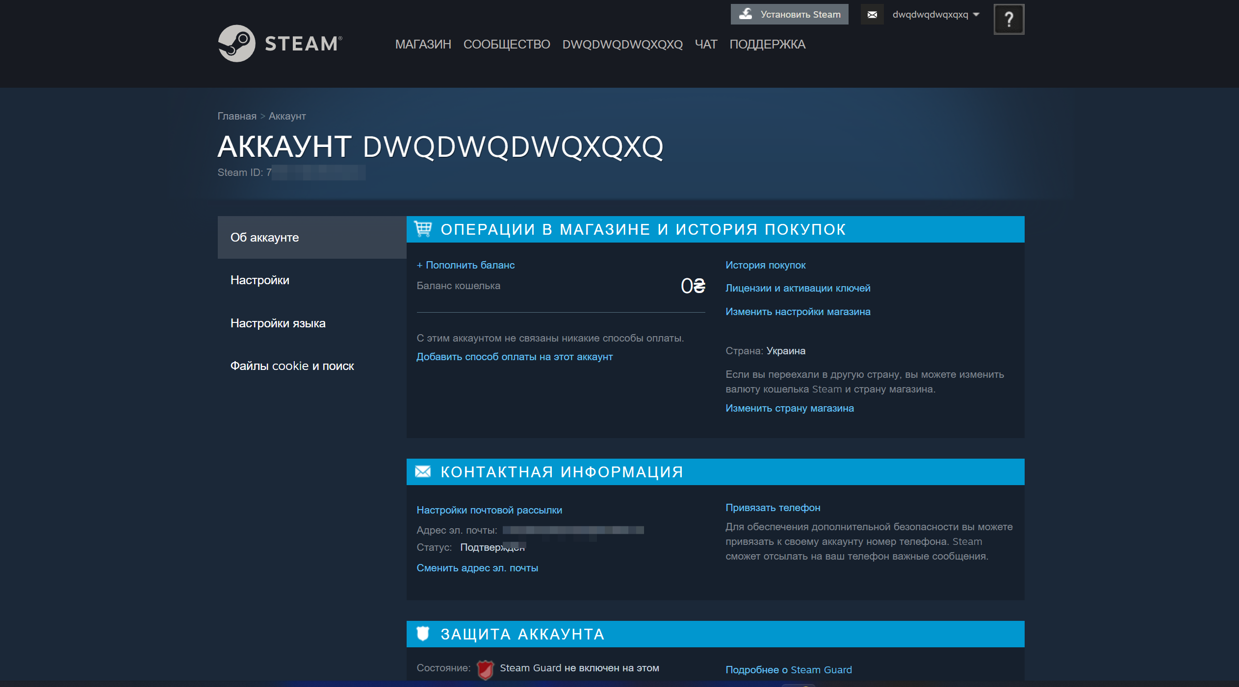Click the shopping cart section icon

tap(423, 229)
